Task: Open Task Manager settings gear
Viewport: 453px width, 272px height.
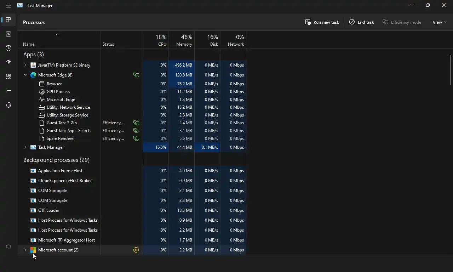Action: [8, 246]
